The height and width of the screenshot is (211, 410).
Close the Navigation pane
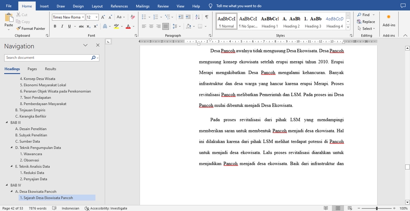98,45
